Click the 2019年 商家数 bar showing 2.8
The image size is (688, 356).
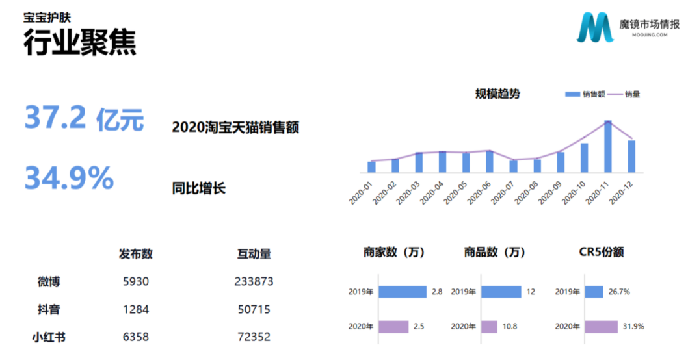coord(403,292)
